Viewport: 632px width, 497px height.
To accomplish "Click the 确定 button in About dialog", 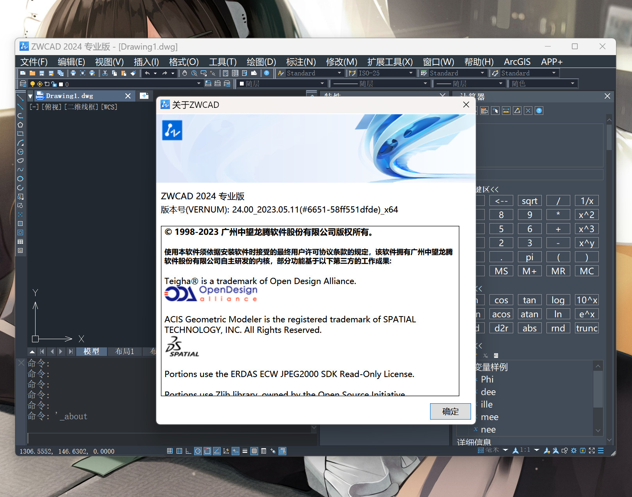I will point(450,411).
